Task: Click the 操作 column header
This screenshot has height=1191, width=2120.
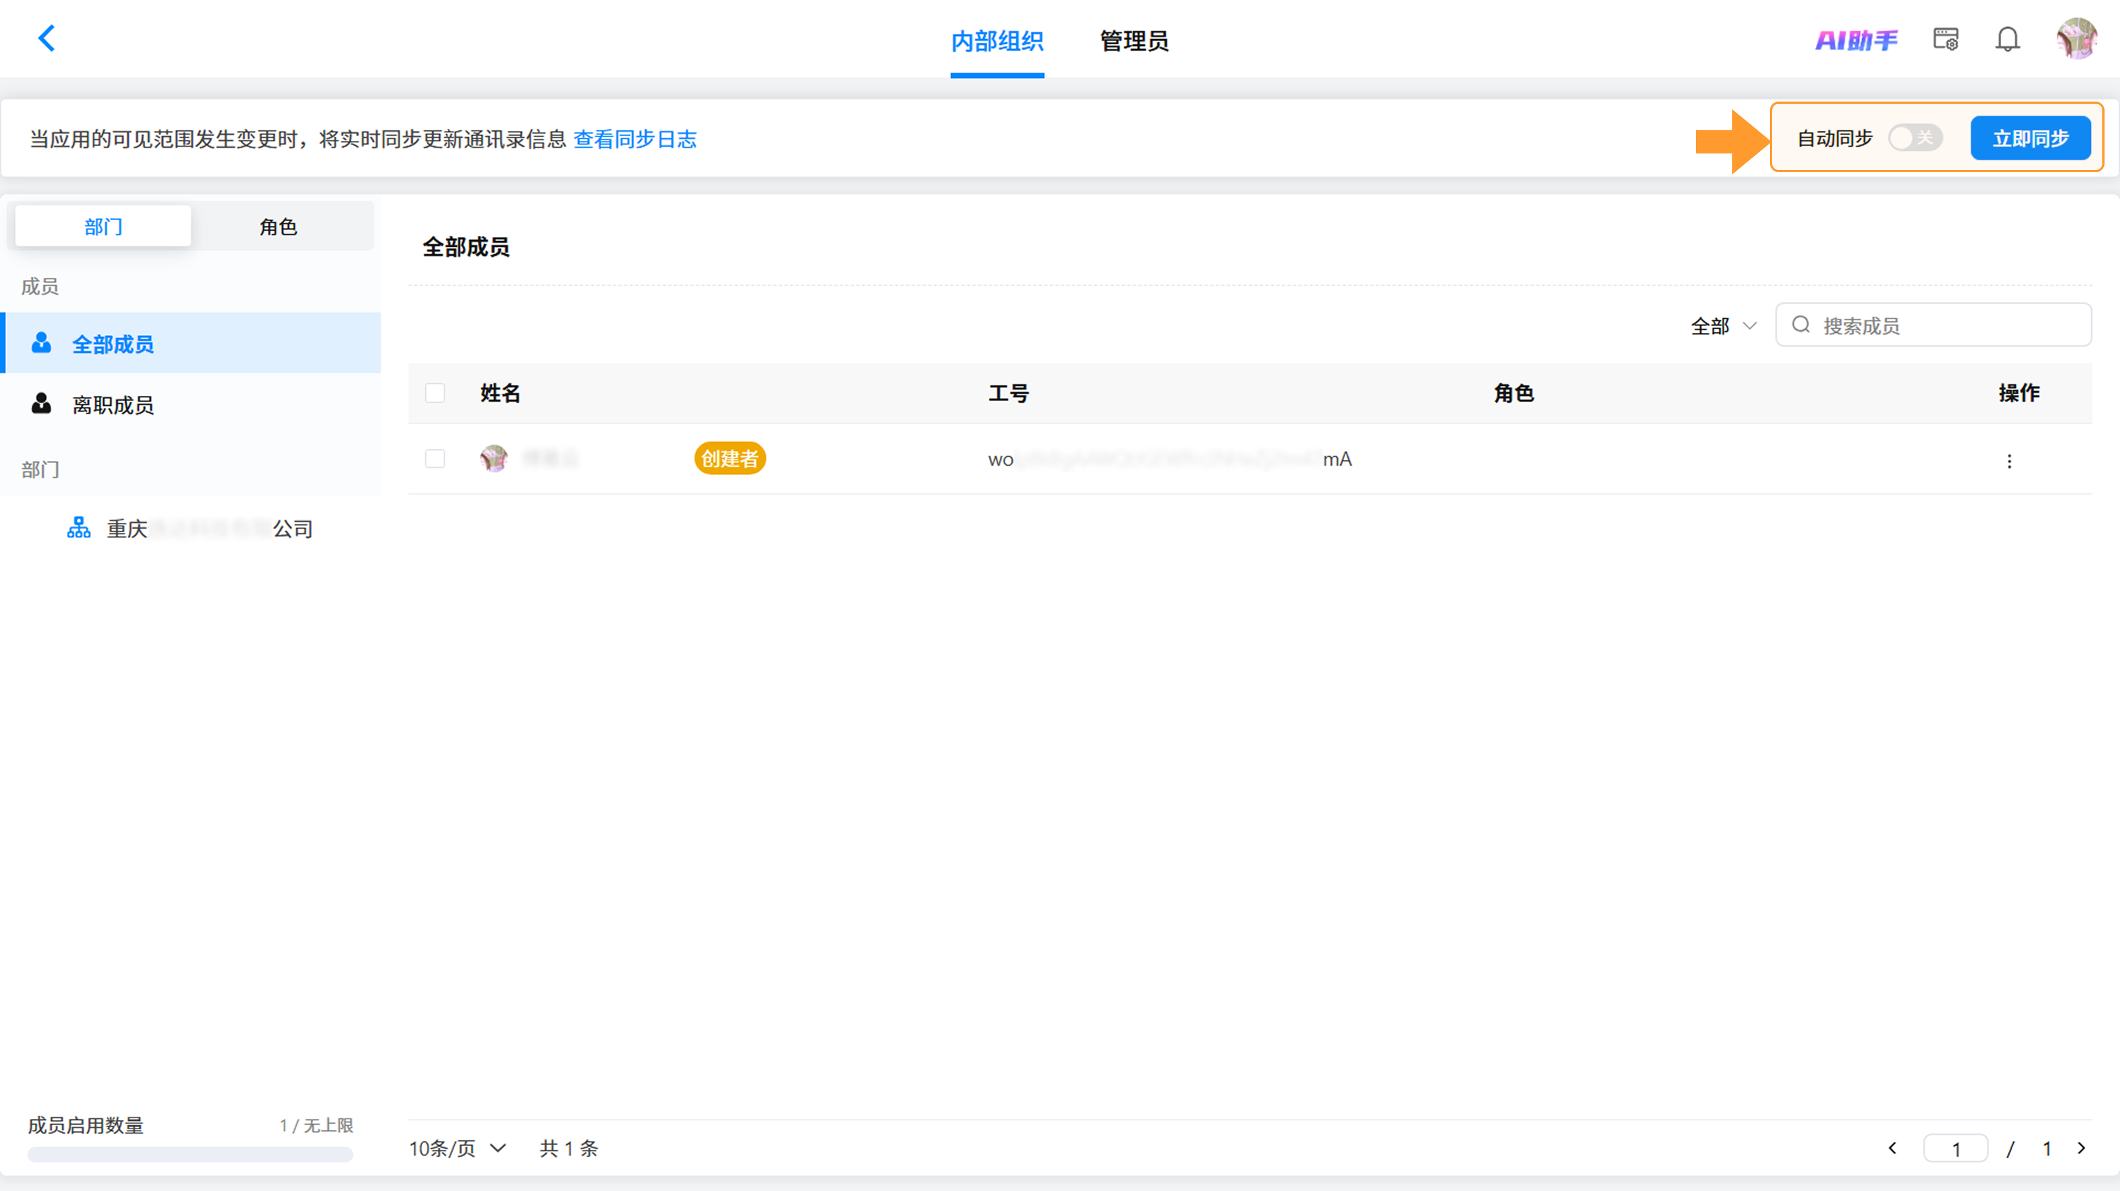Action: pyautogui.click(x=2019, y=392)
